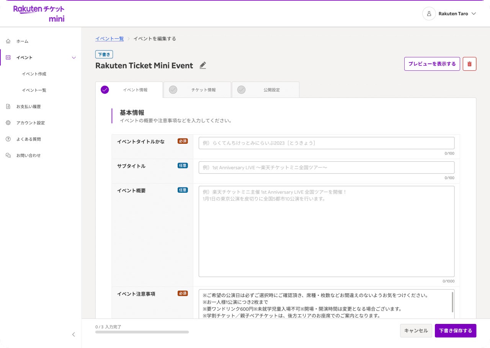490x348 pixels.
Task: Click the お問い合わせ chat icon
Action: tap(8, 156)
